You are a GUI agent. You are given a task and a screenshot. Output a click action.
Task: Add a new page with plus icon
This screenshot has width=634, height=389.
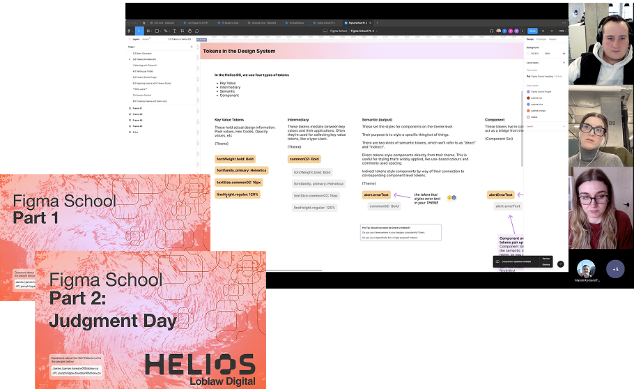192,47
